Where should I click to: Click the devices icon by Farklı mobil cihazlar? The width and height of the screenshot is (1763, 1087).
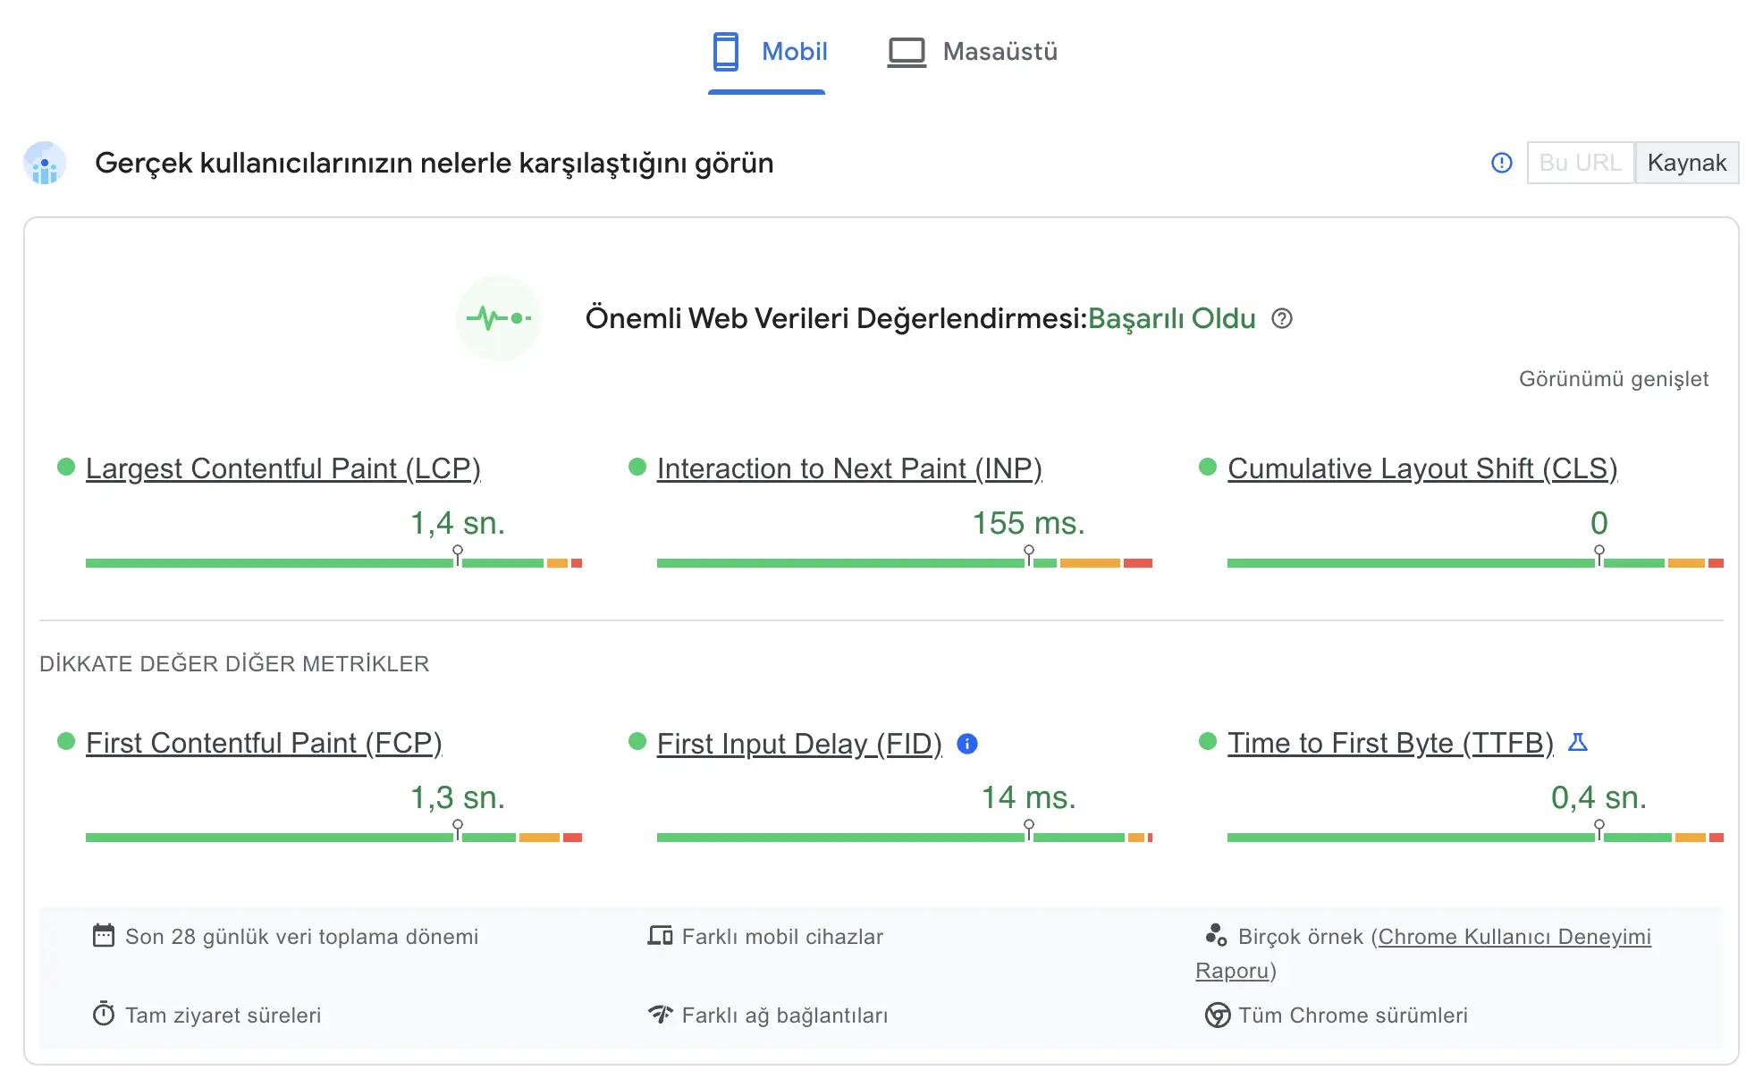coord(661,936)
